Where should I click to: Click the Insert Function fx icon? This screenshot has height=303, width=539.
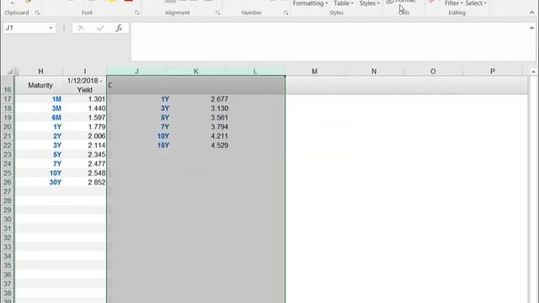pos(119,28)
